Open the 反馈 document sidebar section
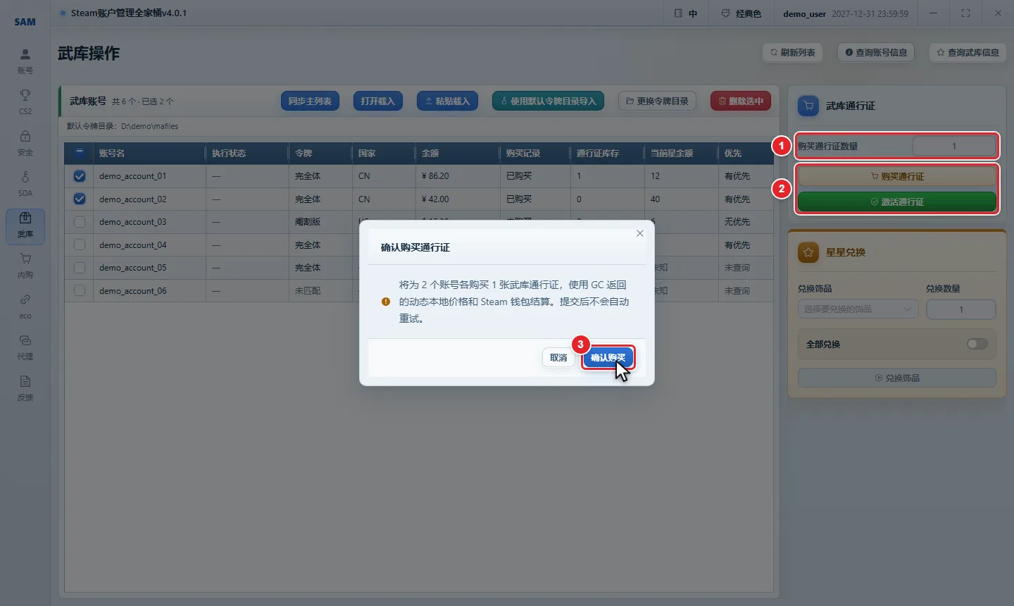1014x606 pixels. click(x=25, y=388)
